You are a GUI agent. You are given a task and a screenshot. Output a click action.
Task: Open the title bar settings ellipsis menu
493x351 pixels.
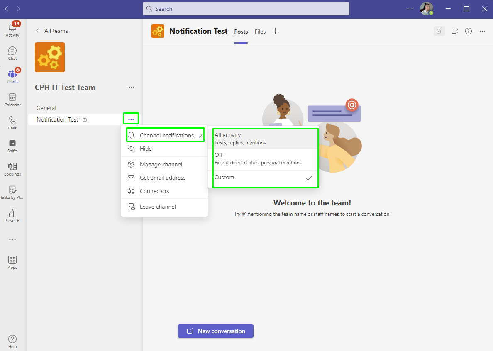pos(410,9)
